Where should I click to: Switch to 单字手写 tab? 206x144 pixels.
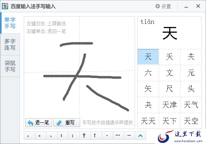click(x=10, y=23)
